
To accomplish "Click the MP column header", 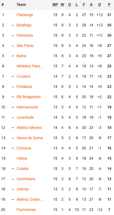I will [x=55, y=5].
